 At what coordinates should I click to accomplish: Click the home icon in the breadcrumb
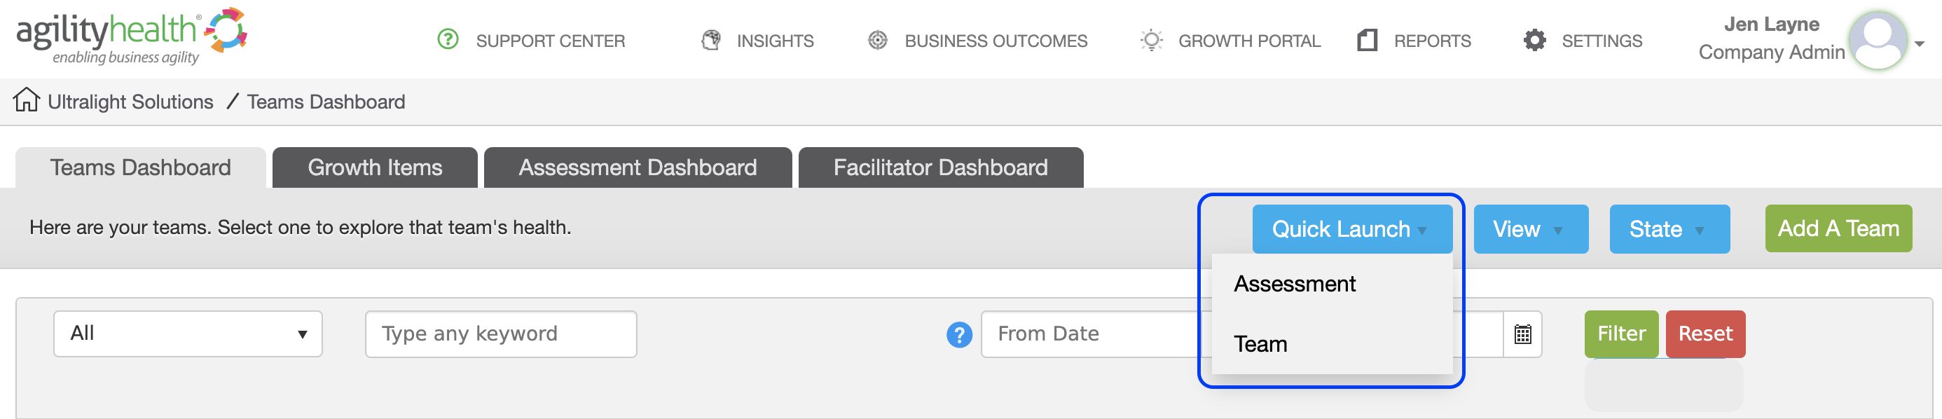pyautogui.click(x=27, y=99)
